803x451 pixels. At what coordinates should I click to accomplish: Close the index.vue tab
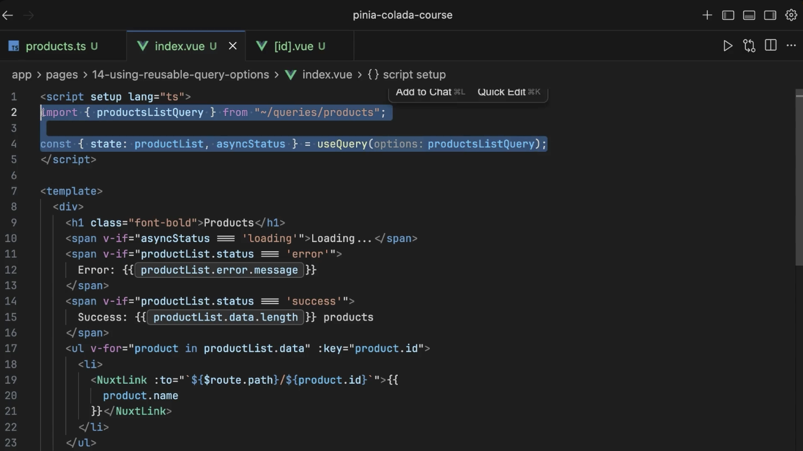tap(233, 46)
